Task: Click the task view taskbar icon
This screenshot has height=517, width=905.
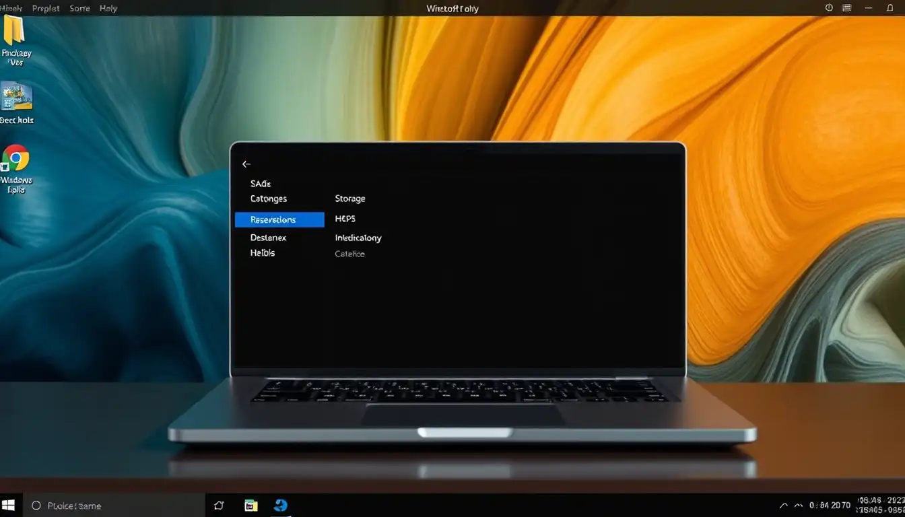Action: [219, 506]
